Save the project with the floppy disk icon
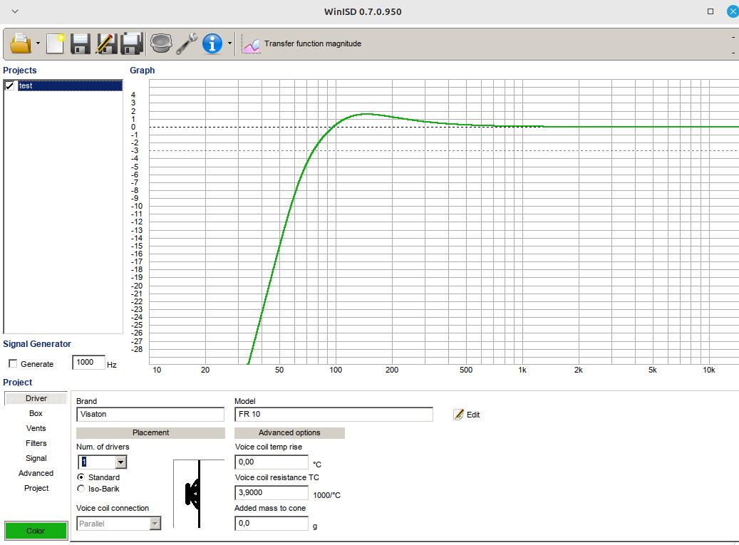The height and width of the screenshot is (545, 739). click(80, 43)
